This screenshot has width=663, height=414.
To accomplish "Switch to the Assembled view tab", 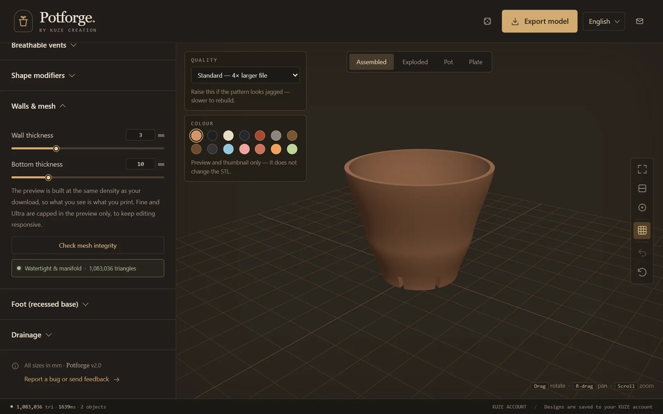I will 371,62.
